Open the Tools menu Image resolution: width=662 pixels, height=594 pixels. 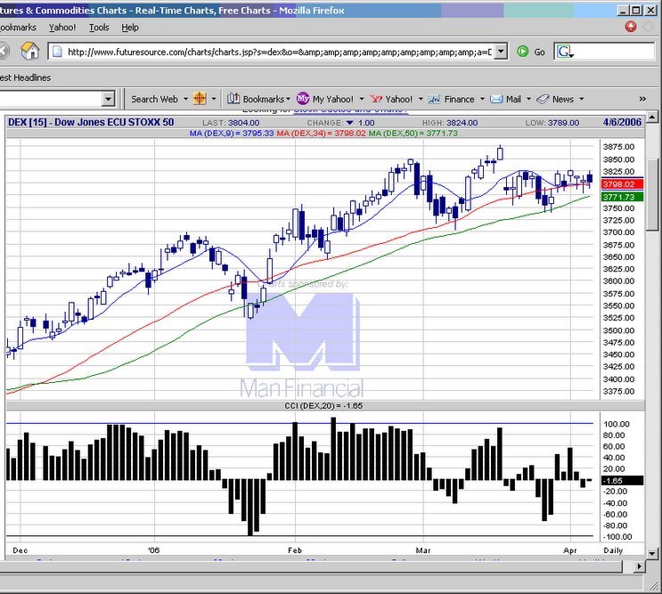[99, 28]
